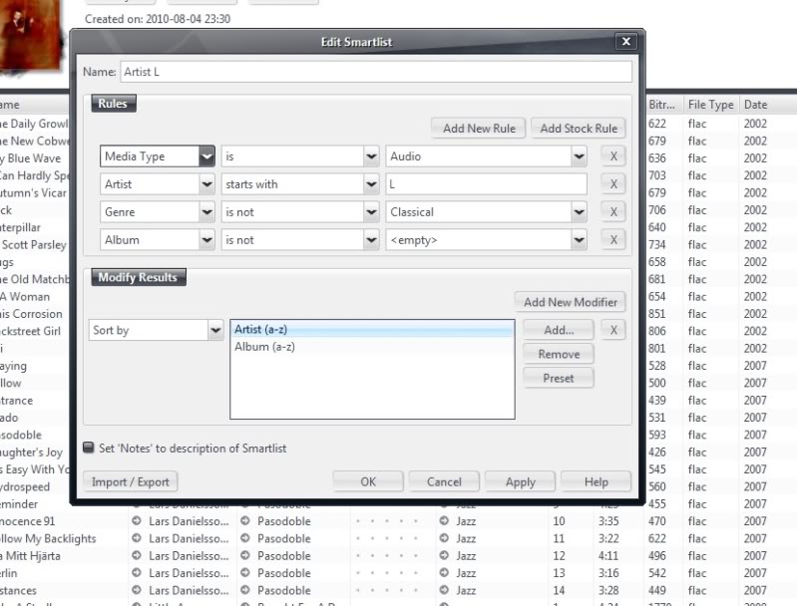The image size is (797, 606).
Task: Remove the Genre is not Classical rule
Action: click(x=613, y=212)
